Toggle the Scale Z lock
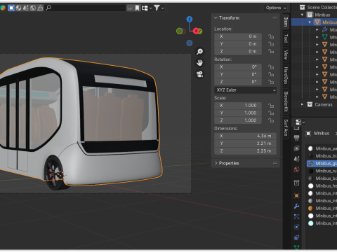337x252 pixels. (271, 120)
